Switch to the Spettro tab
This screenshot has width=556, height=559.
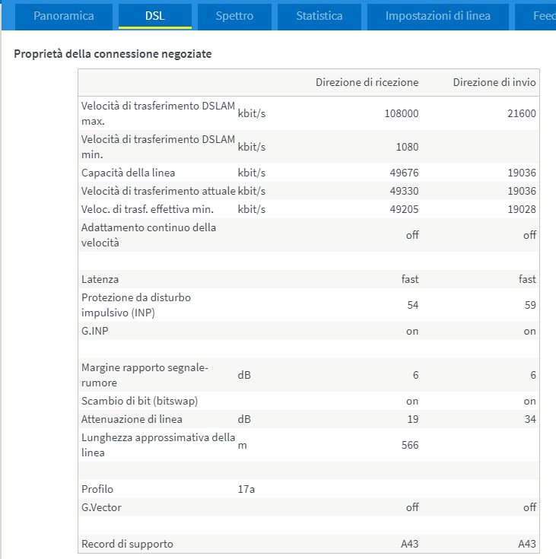[234, 16]
